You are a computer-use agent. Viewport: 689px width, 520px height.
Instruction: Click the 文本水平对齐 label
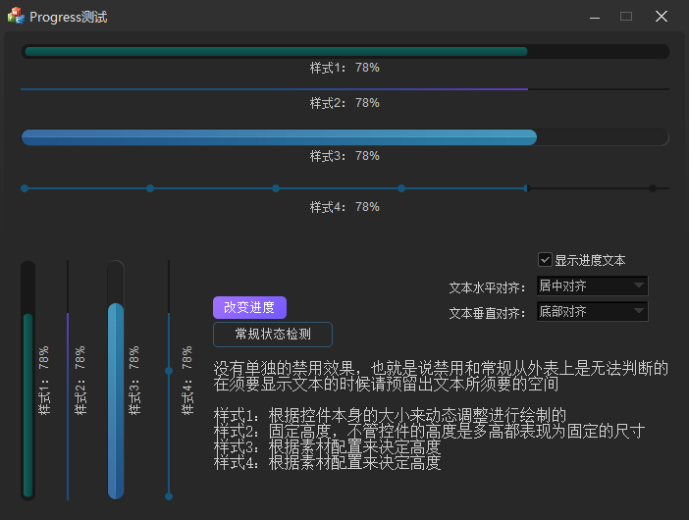coord(488,287)
